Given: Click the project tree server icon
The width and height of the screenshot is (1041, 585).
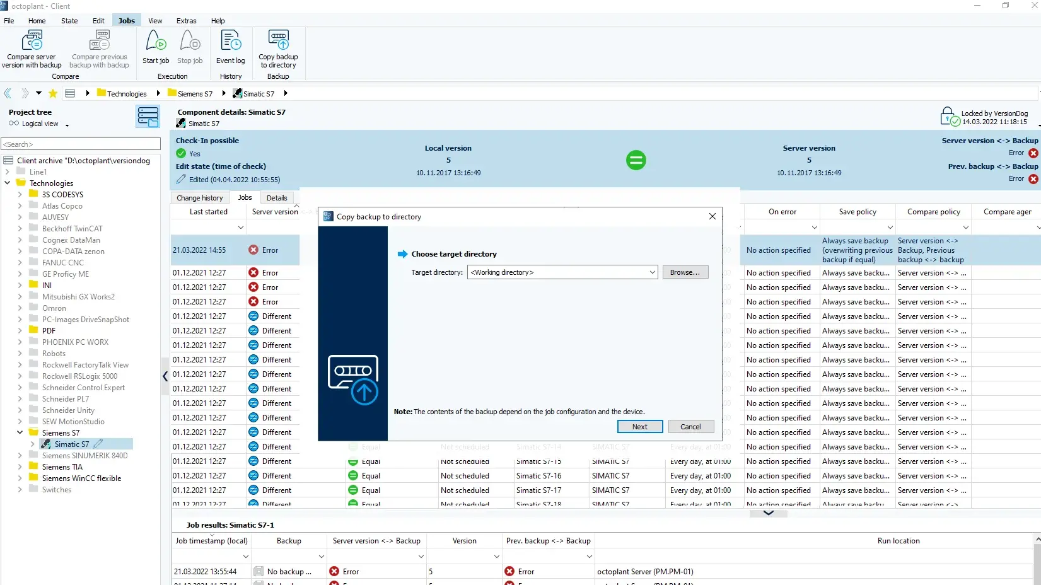Looking at the screenshot, I should 148,117.
